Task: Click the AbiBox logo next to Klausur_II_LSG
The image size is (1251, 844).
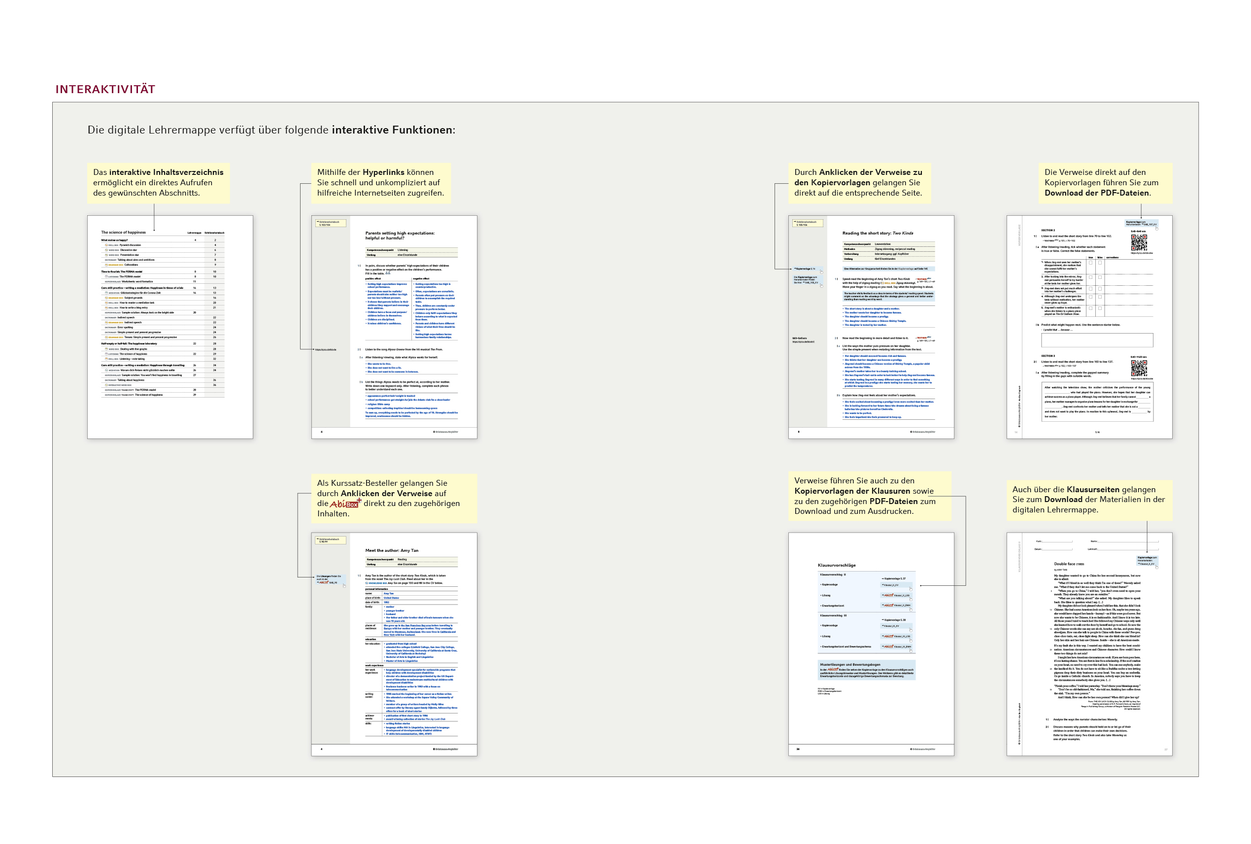Action: coord(889,595)
